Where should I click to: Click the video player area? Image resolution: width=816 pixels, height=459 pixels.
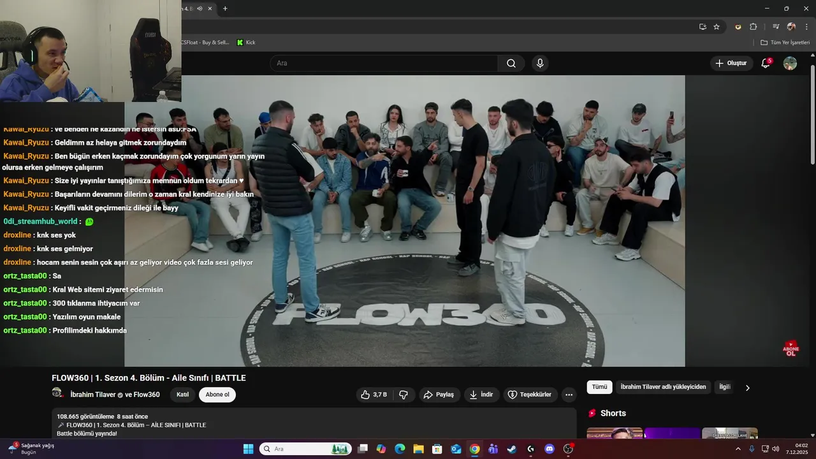[405, 221]
